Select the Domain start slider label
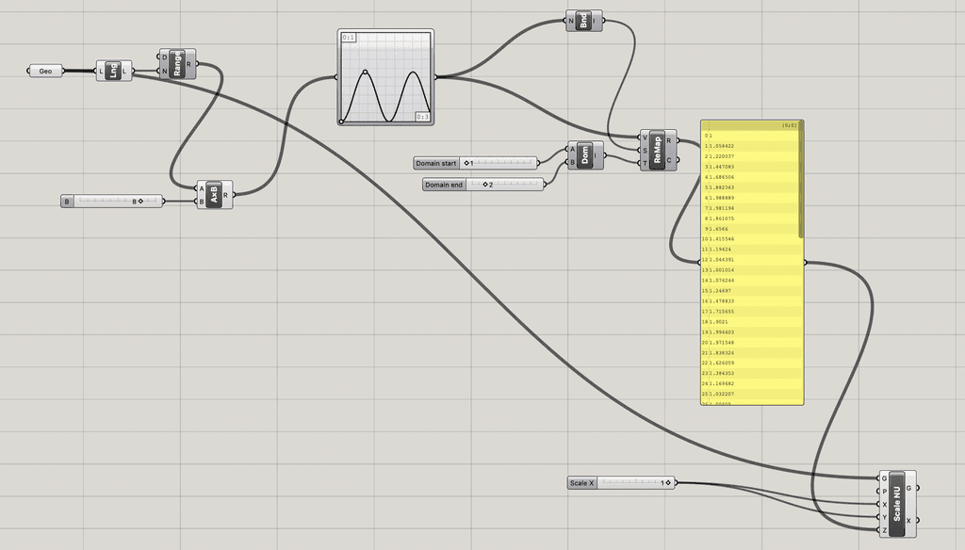Image resolution: width=965 pixels, height=550 pixels. [x=436, y=163]
